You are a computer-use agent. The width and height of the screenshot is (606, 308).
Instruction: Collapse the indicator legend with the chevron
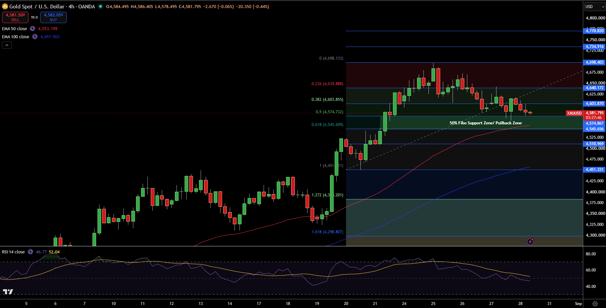[x=7, y=45]
